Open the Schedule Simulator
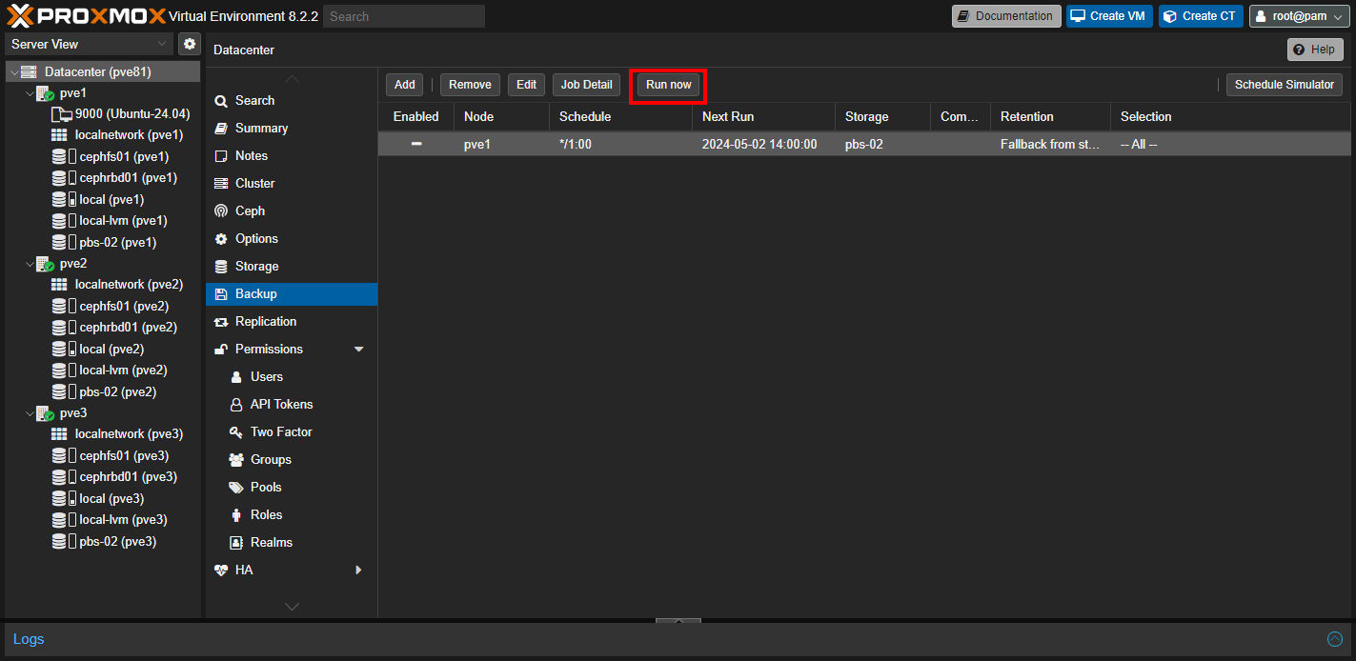The width and height of the screenshot is (1356, 661). click(x=1285, y=85)
